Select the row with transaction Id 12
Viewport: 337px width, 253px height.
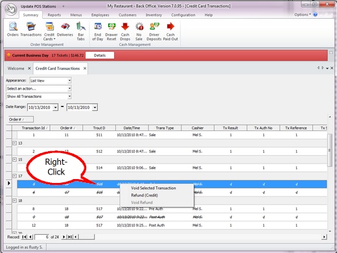point(172,225)
